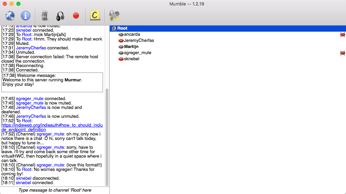This screenshot has width=346, height=194.
Task: Click the muted status icon on sgreger_mute's row
Action: point(343,53)
